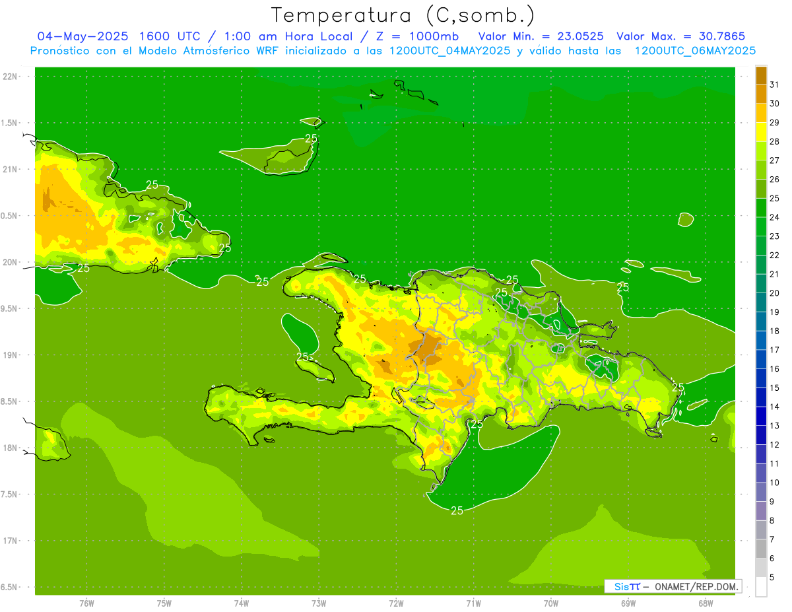Click the legend value "22"
The width and height of the screenshot is (792, 612).
coord(775,255)
